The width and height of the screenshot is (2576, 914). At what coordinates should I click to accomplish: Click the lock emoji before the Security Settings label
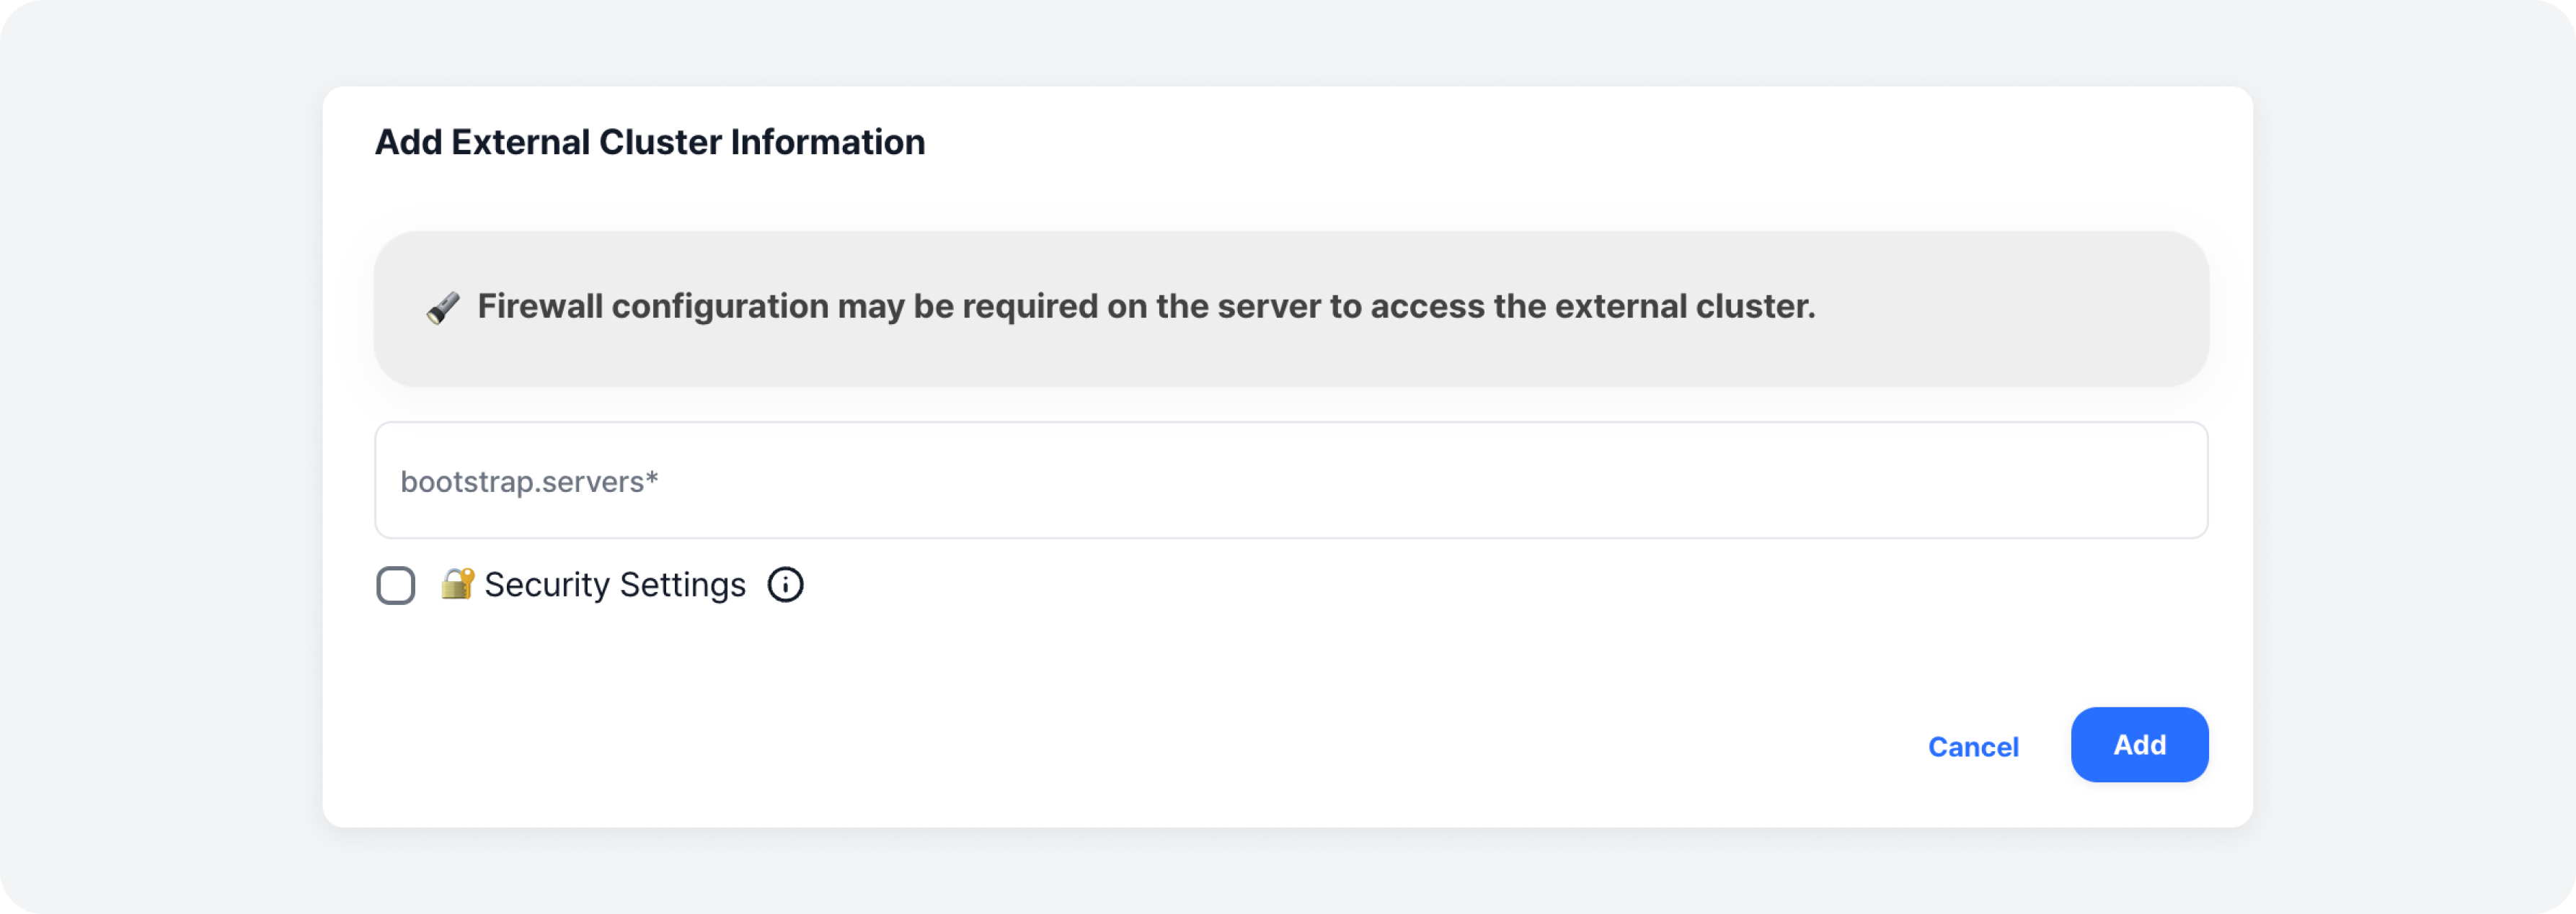(x=457, y=584)
